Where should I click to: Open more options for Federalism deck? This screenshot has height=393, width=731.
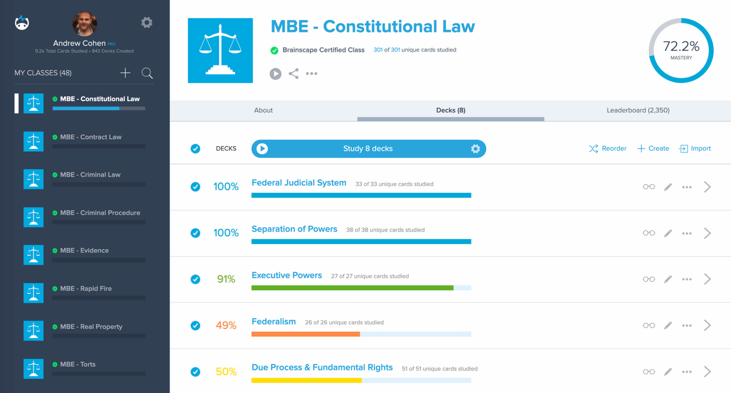point(687,326)
